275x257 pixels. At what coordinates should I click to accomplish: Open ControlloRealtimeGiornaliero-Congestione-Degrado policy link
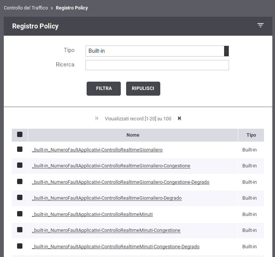(121, 182)
